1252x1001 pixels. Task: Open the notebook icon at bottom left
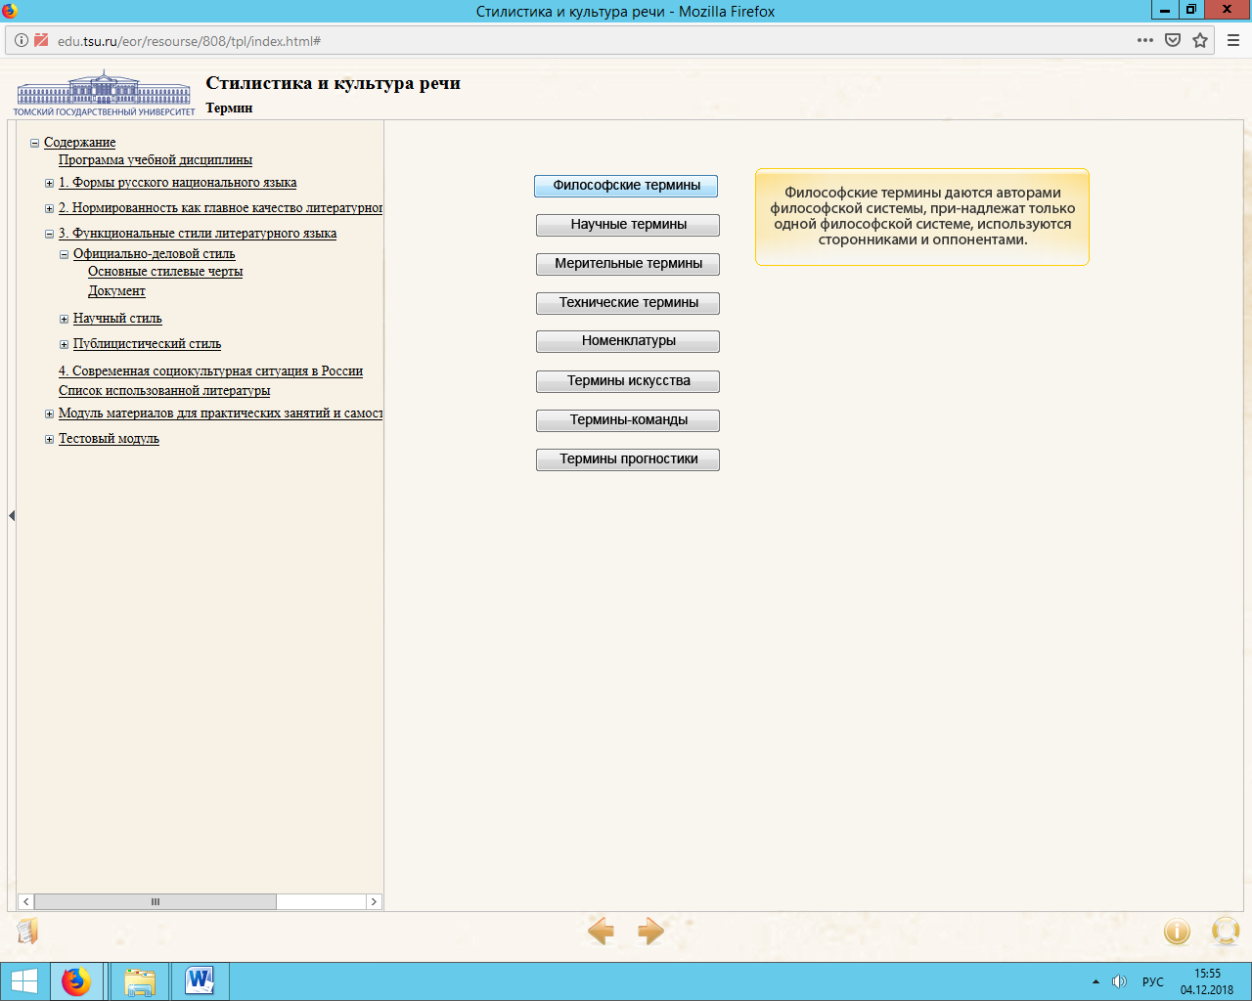point(28,932)
